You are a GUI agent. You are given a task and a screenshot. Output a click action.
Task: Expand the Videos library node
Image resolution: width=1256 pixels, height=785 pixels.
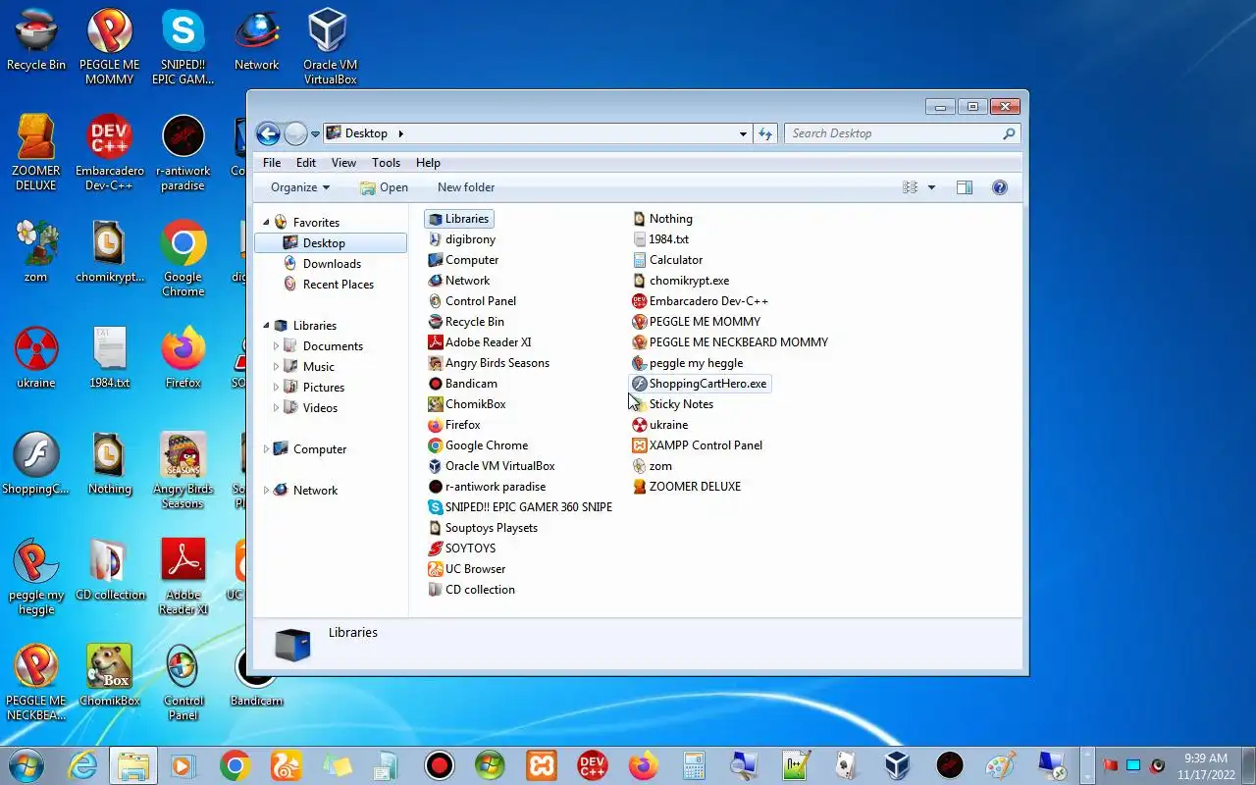276,408
